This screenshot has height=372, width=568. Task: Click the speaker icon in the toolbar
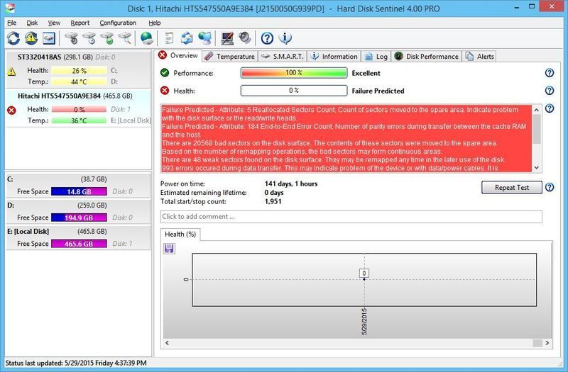click(245, 38)
